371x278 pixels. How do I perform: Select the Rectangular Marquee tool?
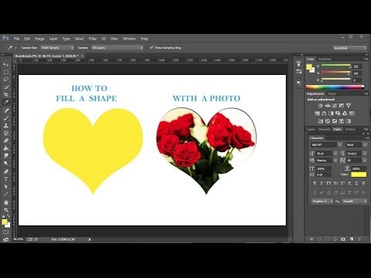pos(6,73)
